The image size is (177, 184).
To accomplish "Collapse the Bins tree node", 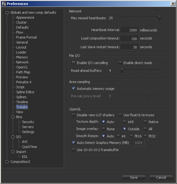I will [13, 117].
